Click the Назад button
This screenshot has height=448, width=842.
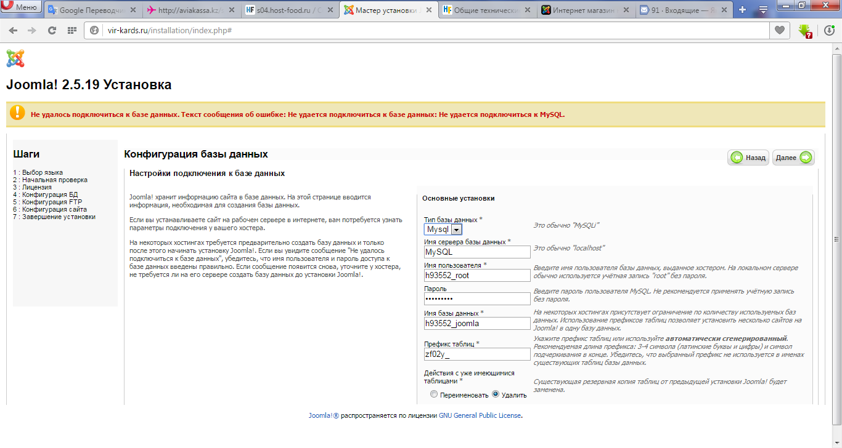pyautogui.click(x=748, y=158)
